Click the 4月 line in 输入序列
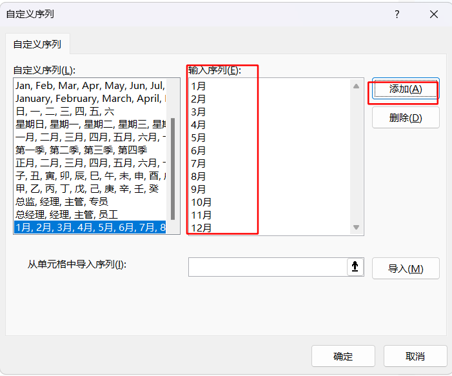The height and width of the screenshot is (376, 452). [199, 125]
